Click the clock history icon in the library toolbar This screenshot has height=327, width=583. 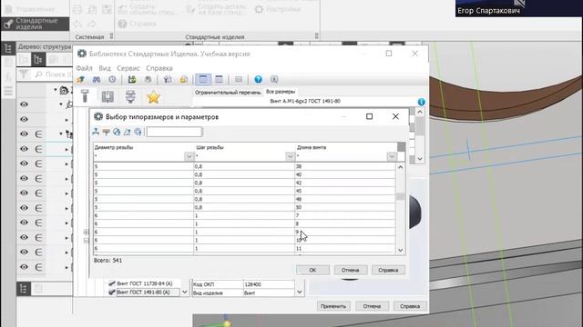point(112,79)
